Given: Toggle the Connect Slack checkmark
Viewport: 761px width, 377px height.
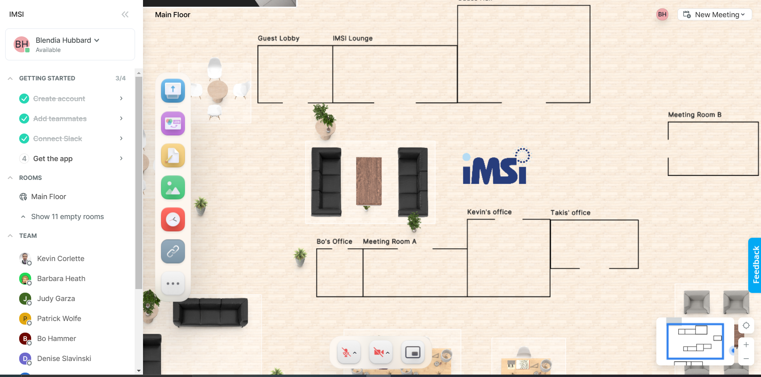Looking at the screenshot, I should tap(24, 138).
